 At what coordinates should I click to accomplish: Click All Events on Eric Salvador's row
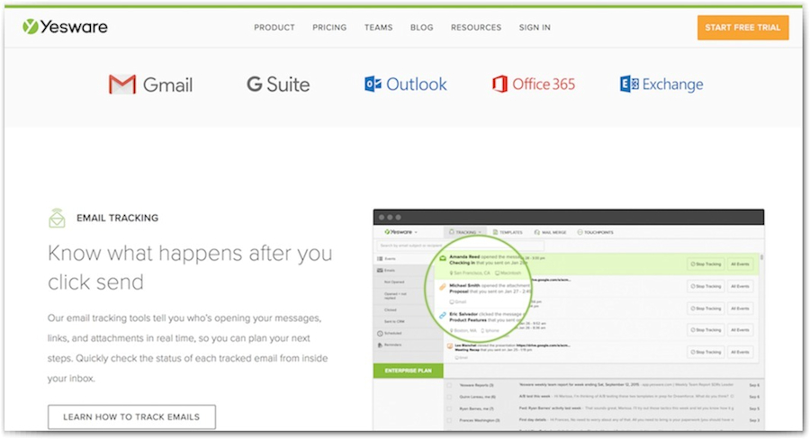coord(740,309)
